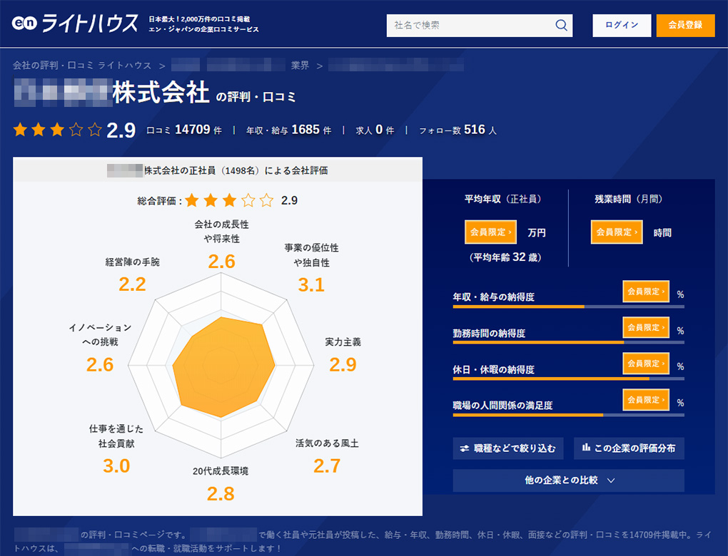Click 会員限定 button for 残業時間
The image size is (728, 556).
coord(616,232)
